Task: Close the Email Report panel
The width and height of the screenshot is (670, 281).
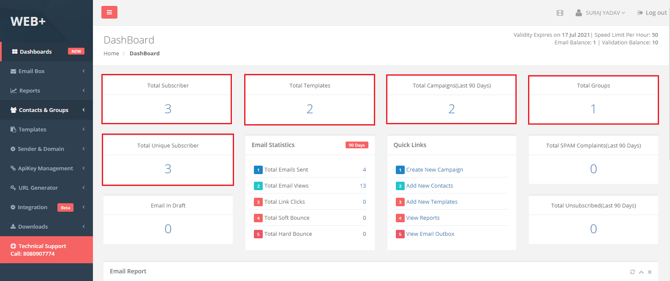Action: (650, 272)
